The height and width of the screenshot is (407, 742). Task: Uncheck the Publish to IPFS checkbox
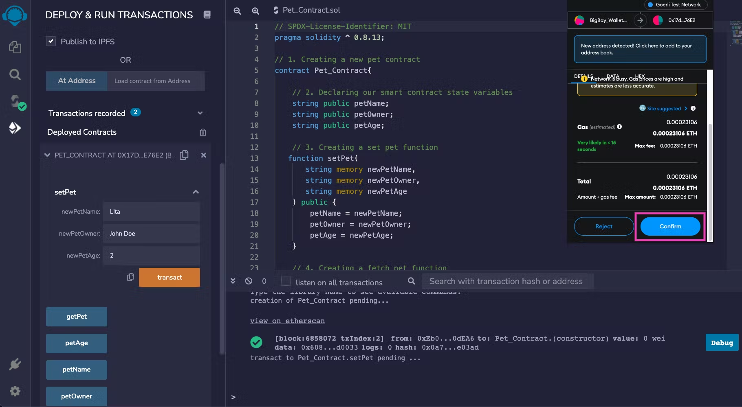51,42
